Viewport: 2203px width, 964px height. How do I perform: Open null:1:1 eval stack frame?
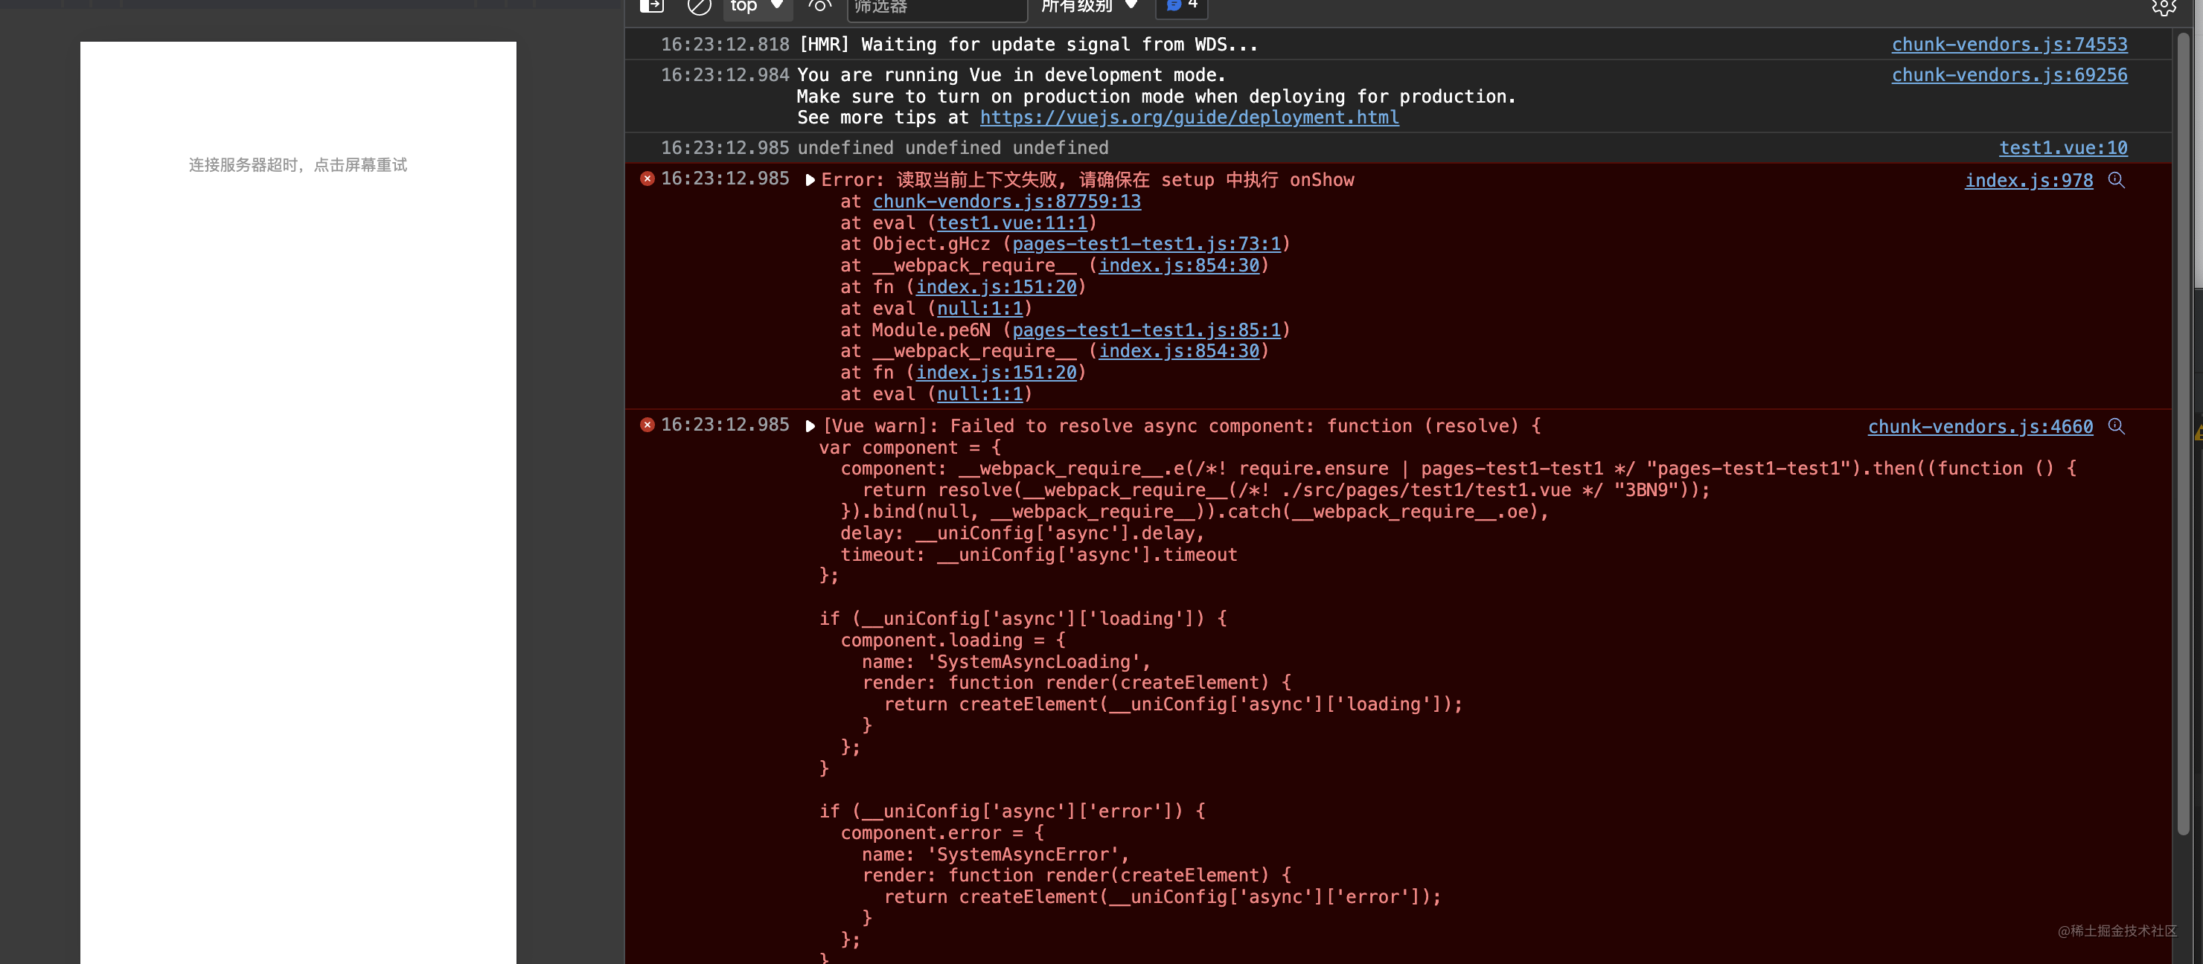coord(980,309)
